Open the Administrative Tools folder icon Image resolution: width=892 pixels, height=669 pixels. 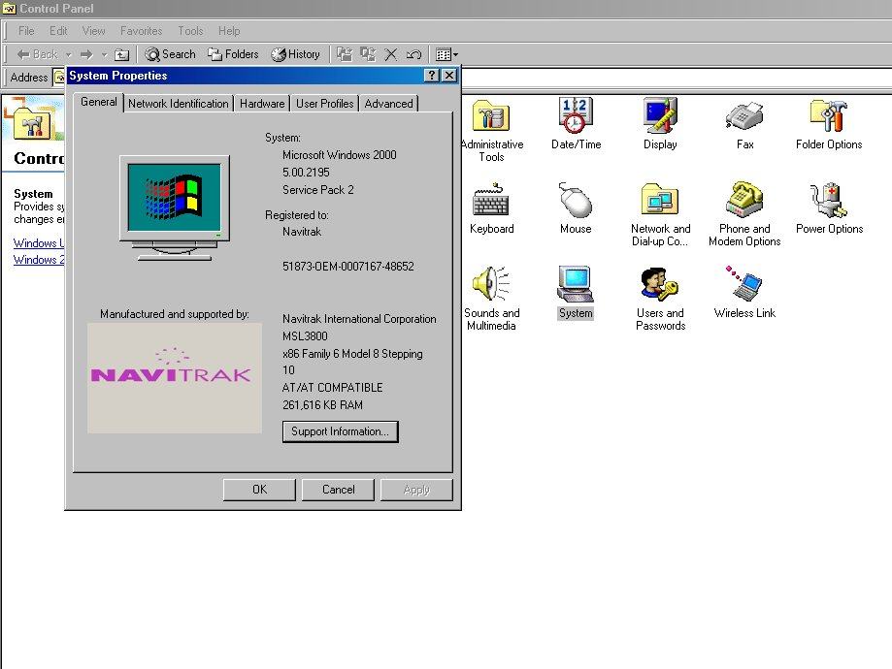[491, 117]
